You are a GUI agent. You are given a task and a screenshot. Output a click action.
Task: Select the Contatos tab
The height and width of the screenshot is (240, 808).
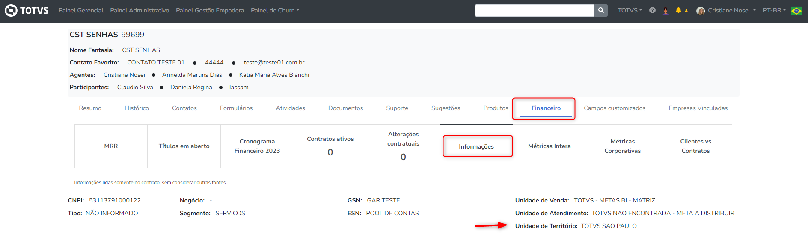(184, 108)
